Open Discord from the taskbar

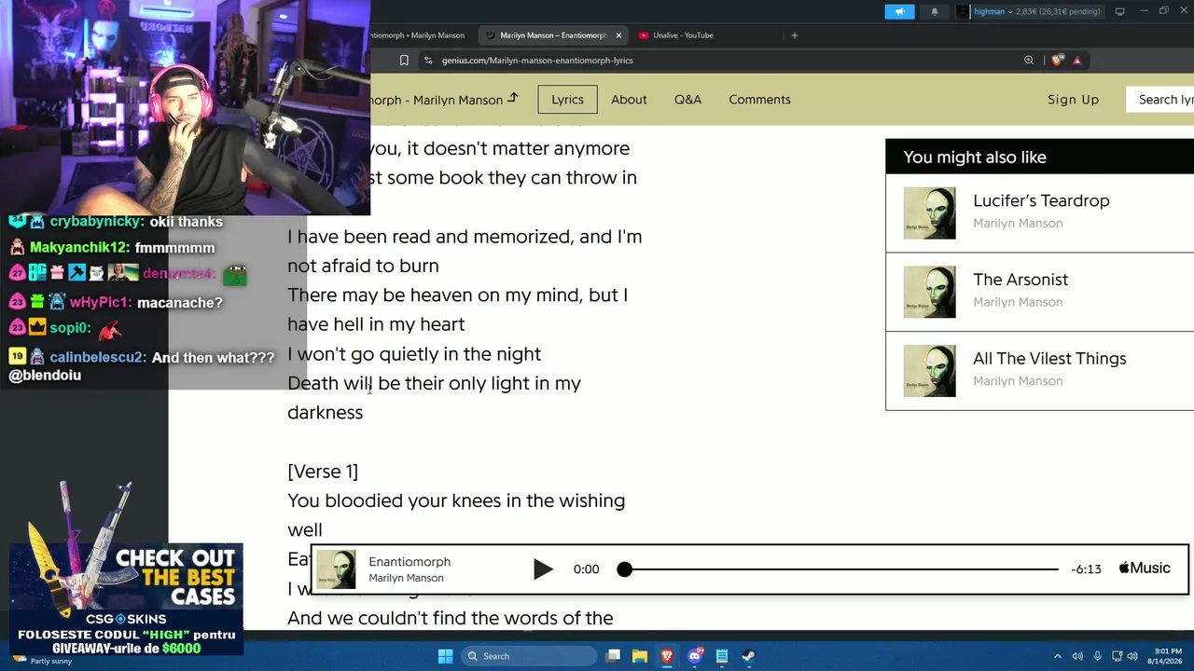[x=695, y=656]
